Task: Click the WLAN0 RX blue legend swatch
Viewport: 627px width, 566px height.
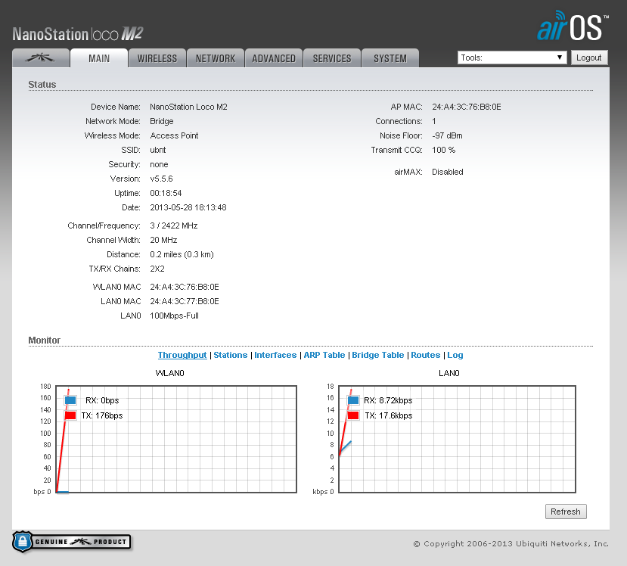Action: coord(70,400)
